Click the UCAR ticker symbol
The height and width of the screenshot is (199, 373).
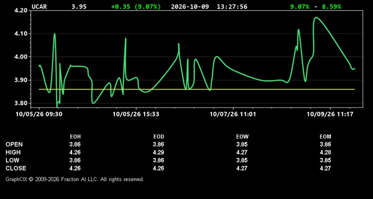pos(39,6)
